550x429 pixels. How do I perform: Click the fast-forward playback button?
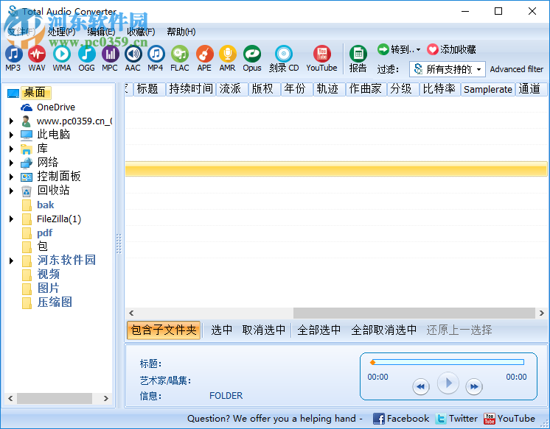[474, 386]
